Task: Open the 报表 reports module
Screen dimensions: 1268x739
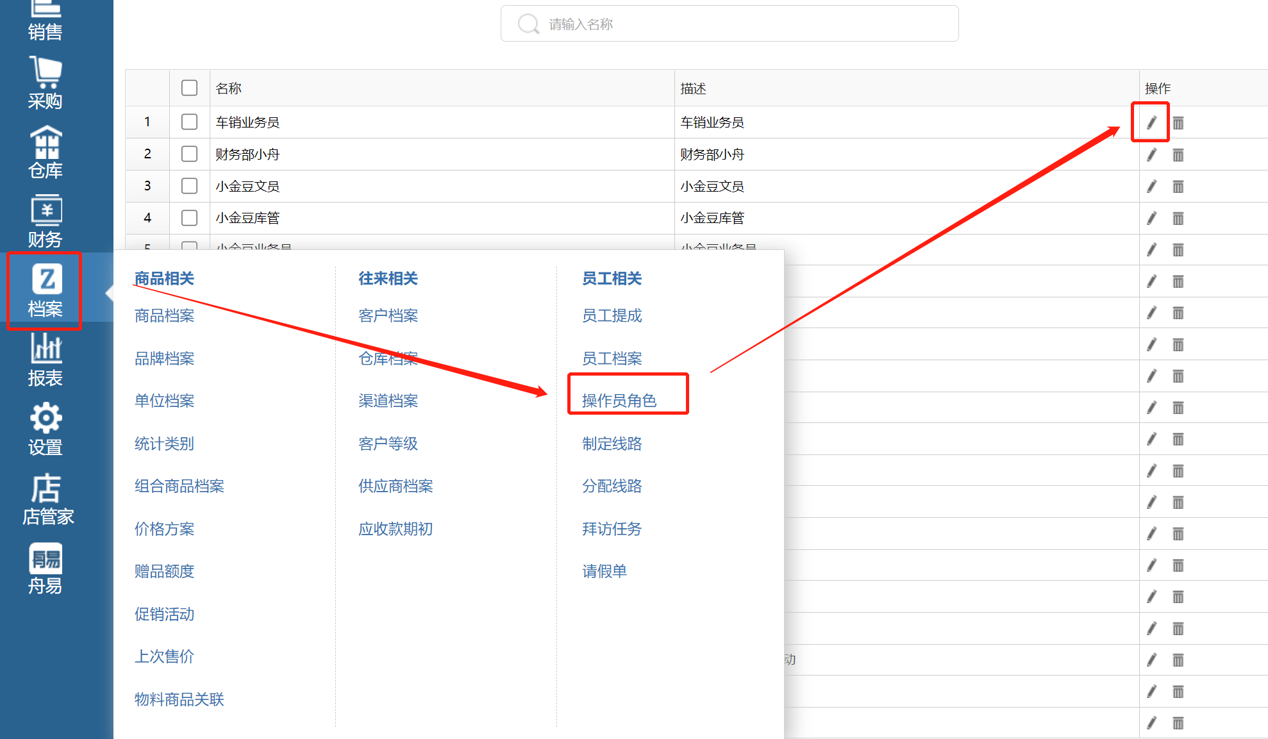Action: pyautogui.click(x=45, y=360)
